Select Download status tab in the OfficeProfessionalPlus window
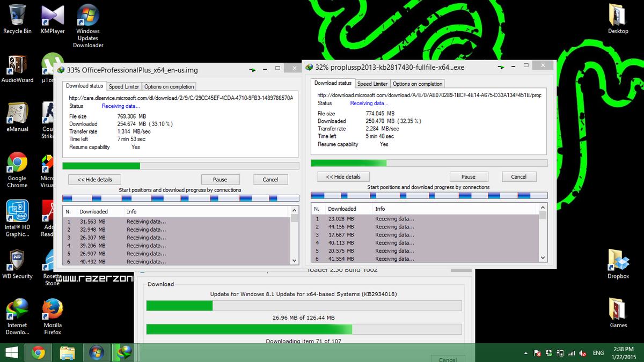Screen dimensions: 644x362 point(85,86)
